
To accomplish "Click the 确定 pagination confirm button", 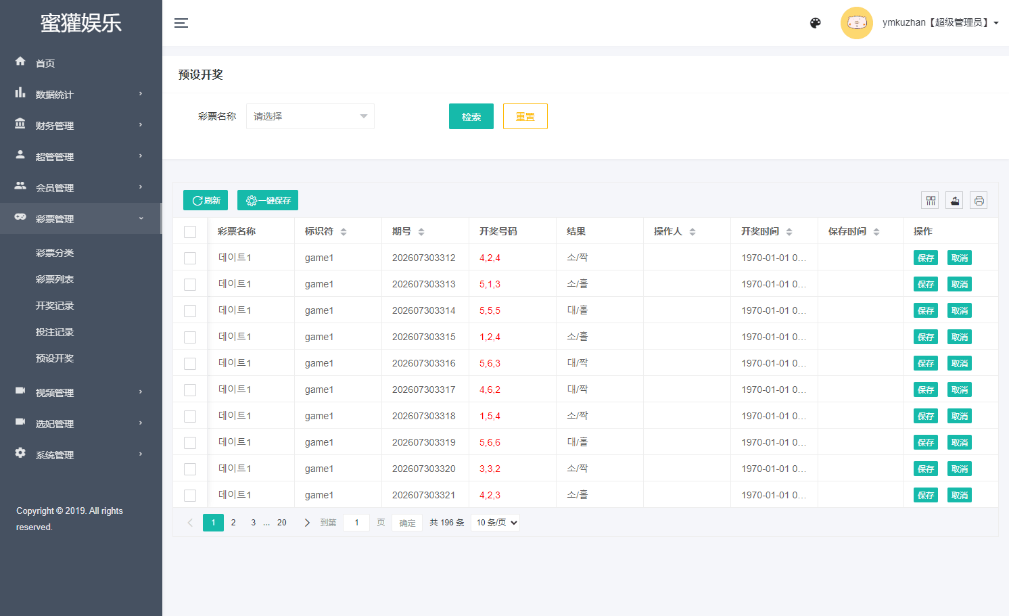I will point(407,523).
